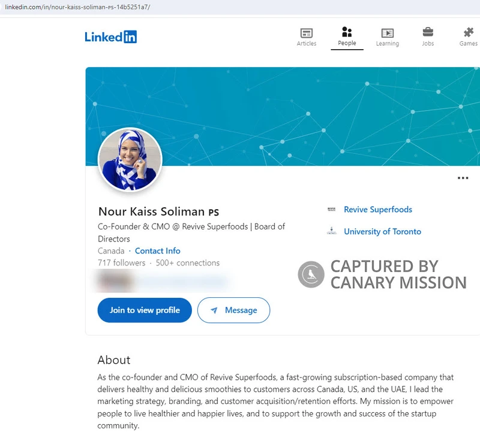The width and height of the screenshot is (480, 432).
Task: Open the Games section
Action: [x=469, y=37]
